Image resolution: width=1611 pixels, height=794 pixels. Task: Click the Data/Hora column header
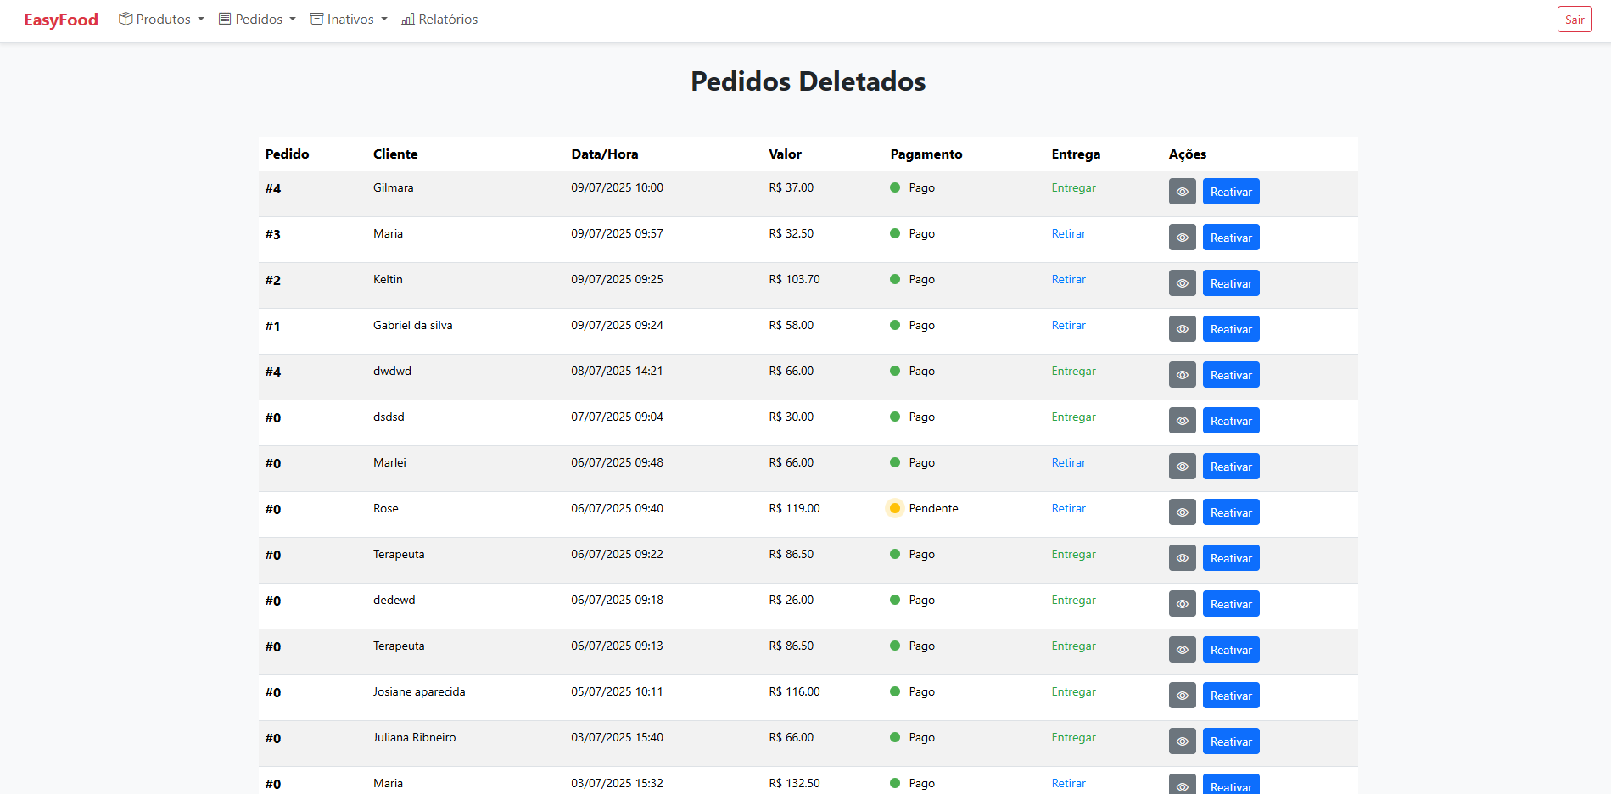(x=605, y=154)
